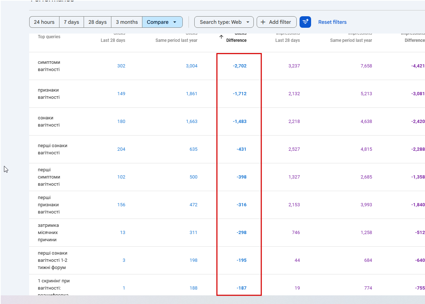Open query 'перші ознаки вагітності 1-2 тижні форум'
Viewport: 425px width, 304px height.
[53, 260]
